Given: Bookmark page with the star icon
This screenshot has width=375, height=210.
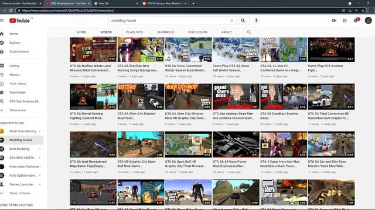Looking at the screenshot, I should click(x=363, y=10).
